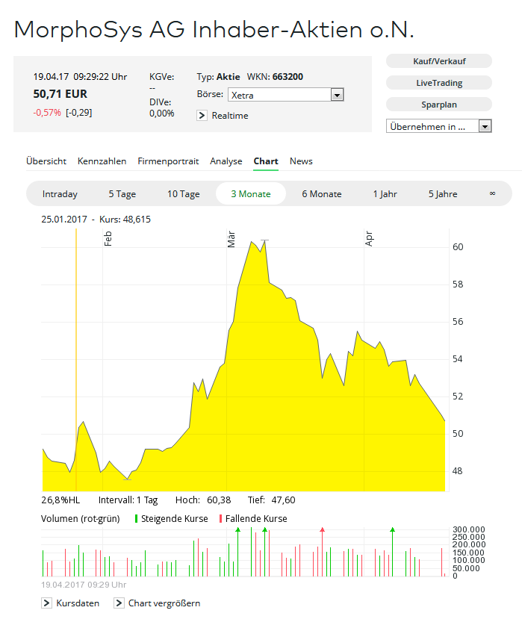Select Intraday chart range
522x622 pixels.
tap(60, 194)
